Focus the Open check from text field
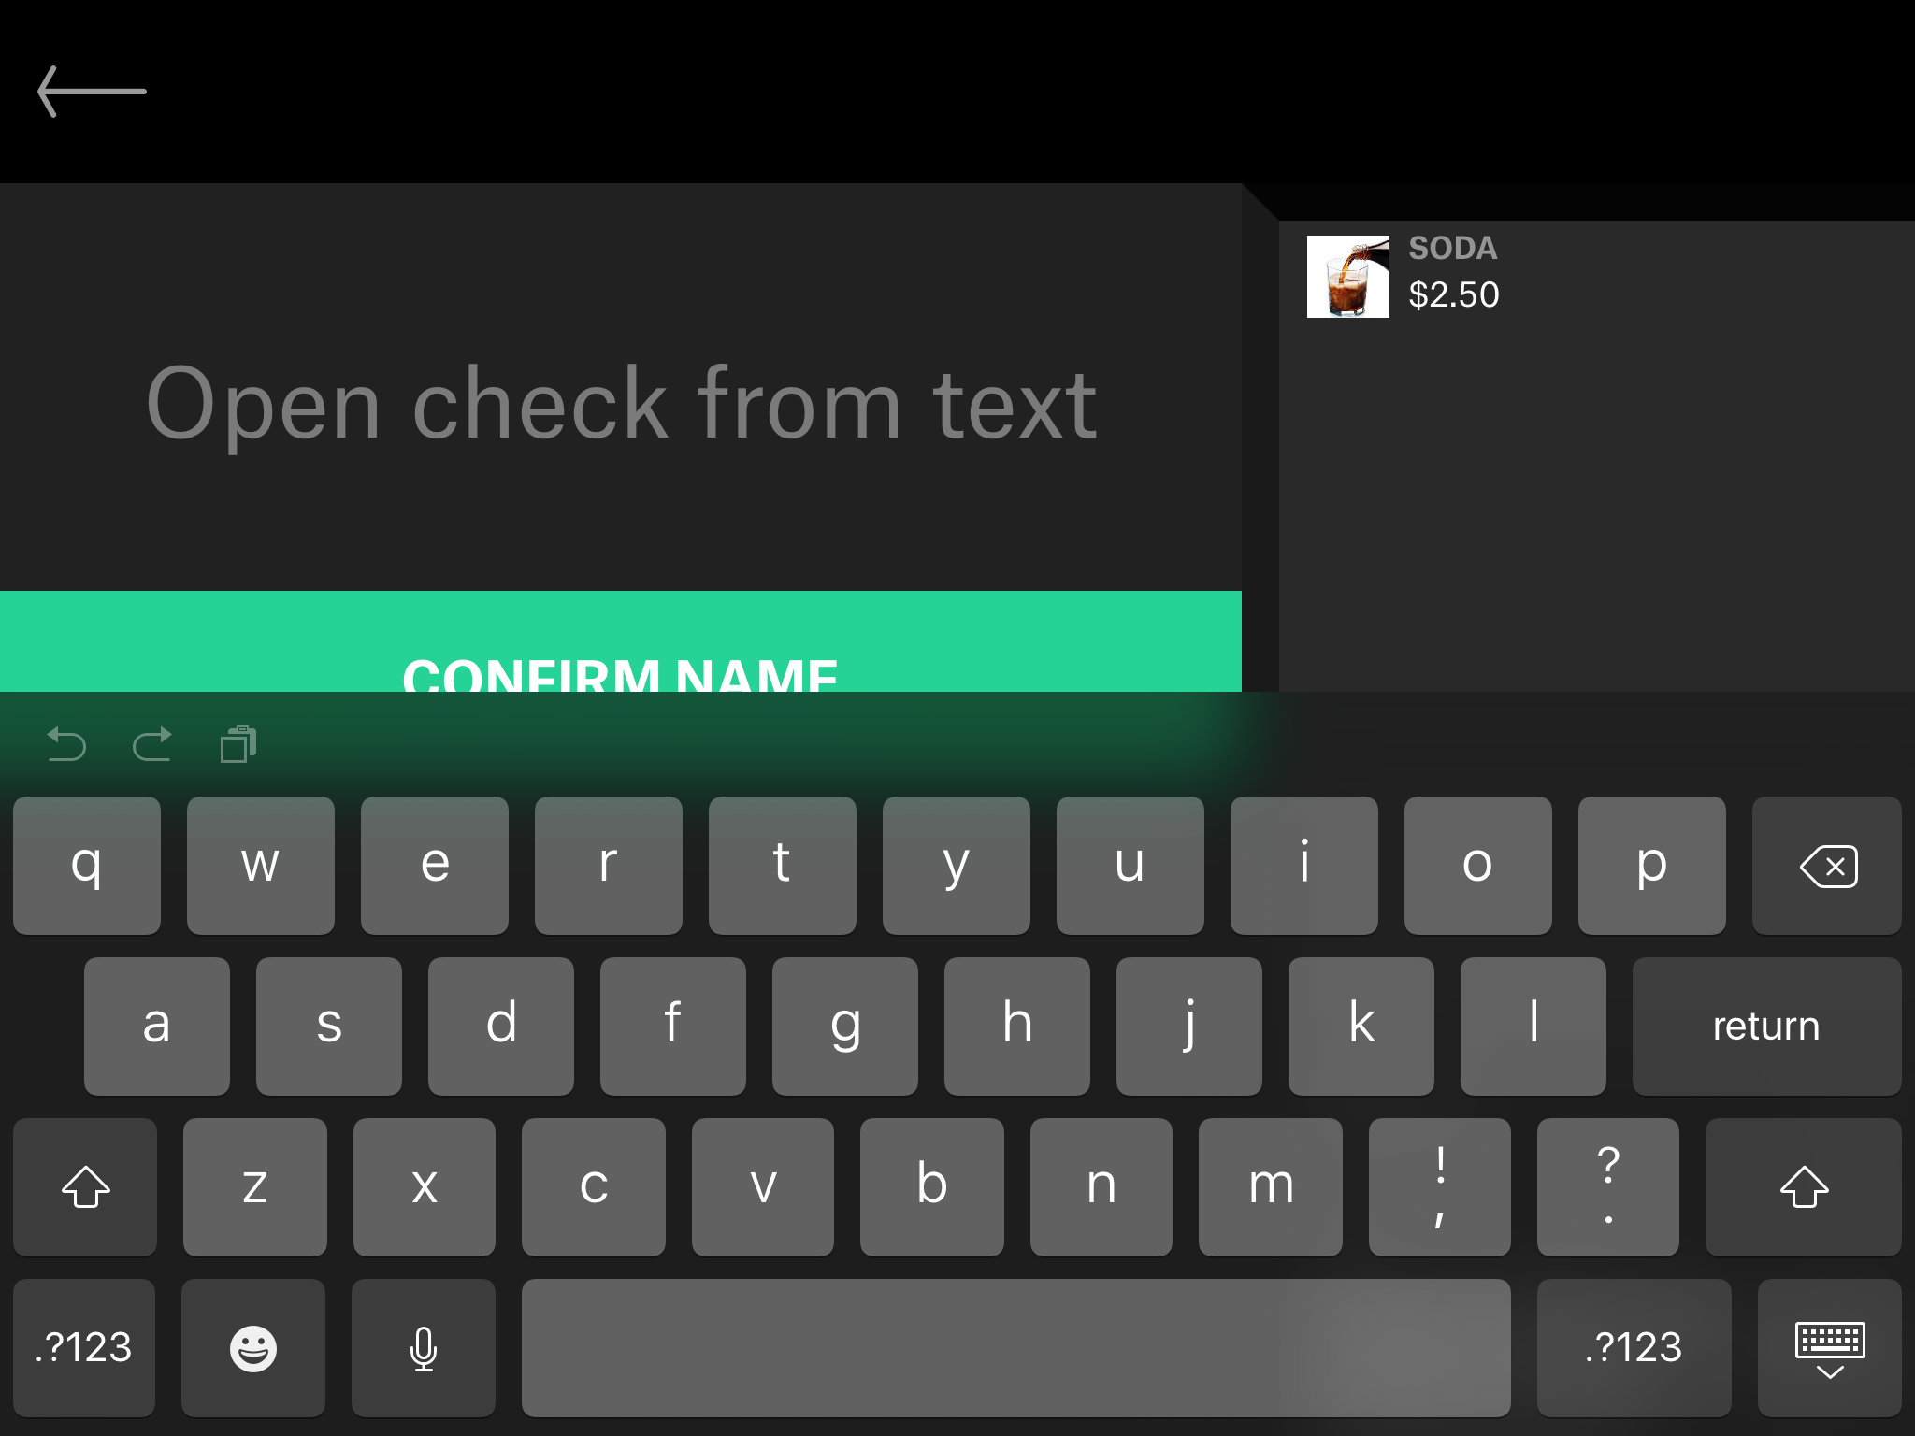This screenshot has height=1436, width=1915. (x=621, y=404)
